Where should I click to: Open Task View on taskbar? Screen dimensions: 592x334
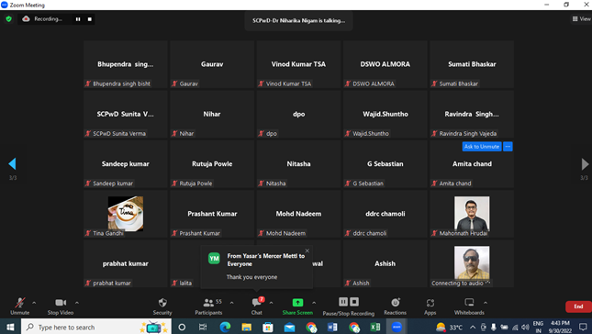(x=203, y=328)
